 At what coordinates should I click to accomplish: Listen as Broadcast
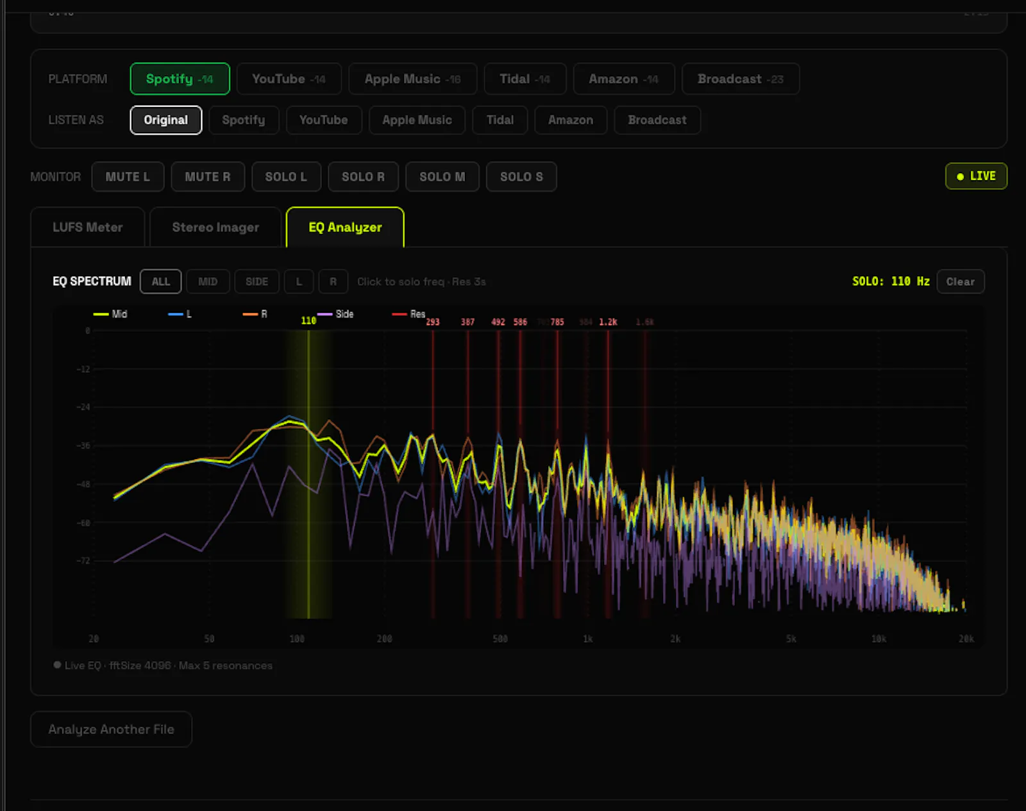tap(657, 120)
